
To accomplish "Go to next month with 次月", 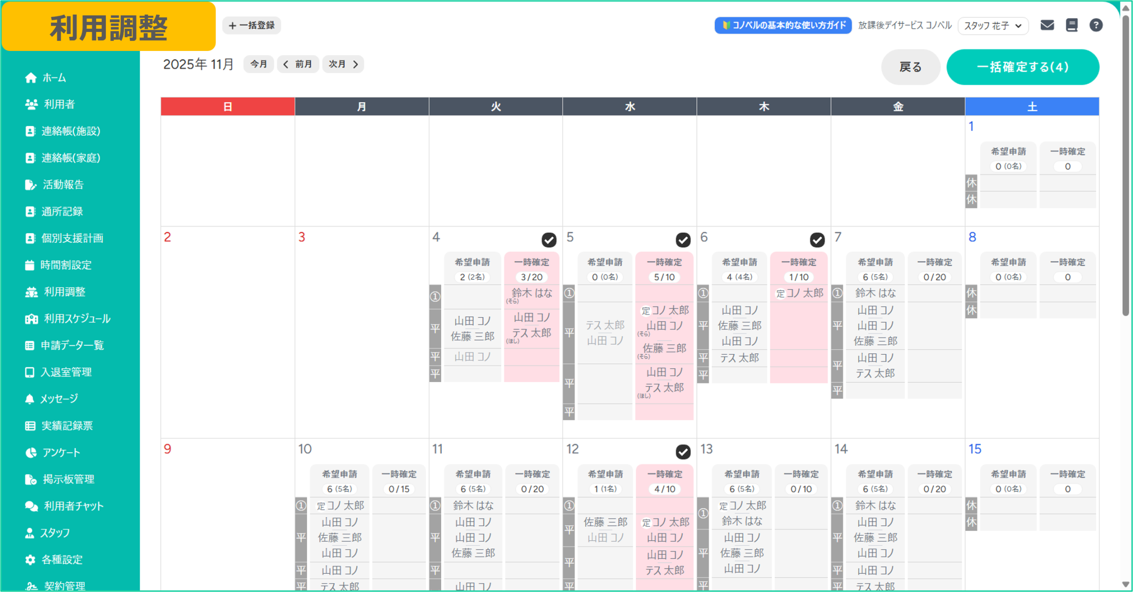I will (343, 64).
